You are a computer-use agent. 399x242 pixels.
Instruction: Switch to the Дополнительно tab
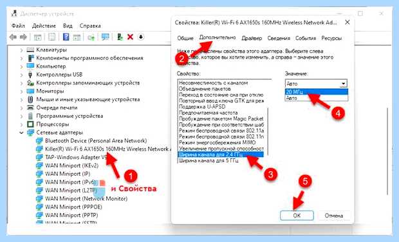coord(218,37)
